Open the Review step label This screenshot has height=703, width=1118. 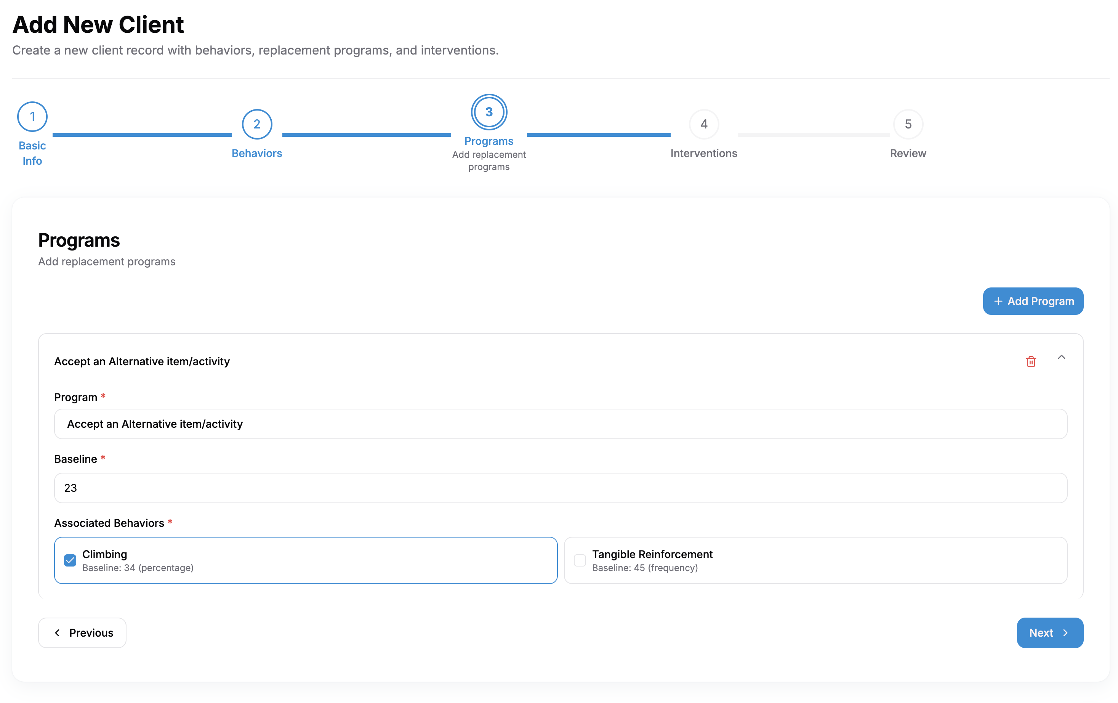coord(908,153)
